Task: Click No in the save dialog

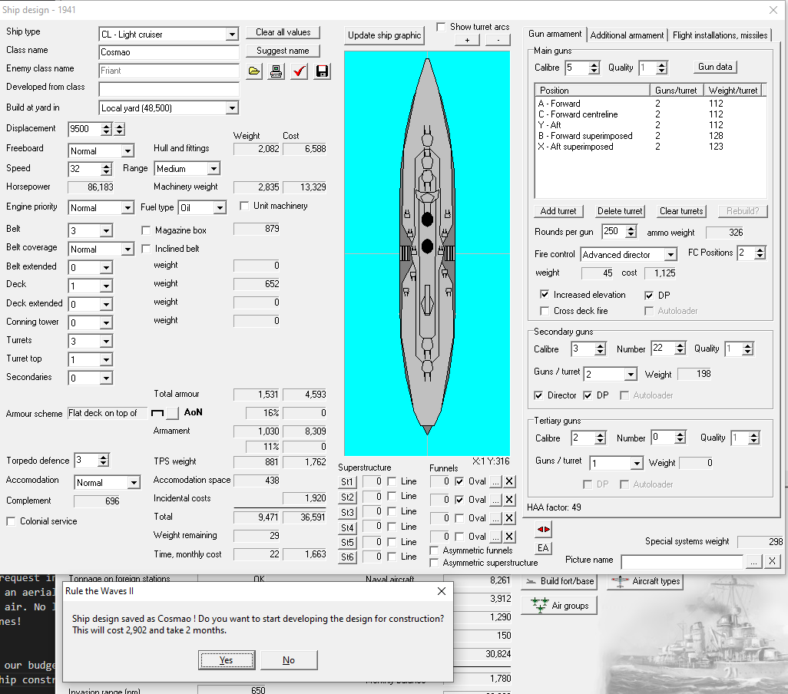Action: [289, 660]
